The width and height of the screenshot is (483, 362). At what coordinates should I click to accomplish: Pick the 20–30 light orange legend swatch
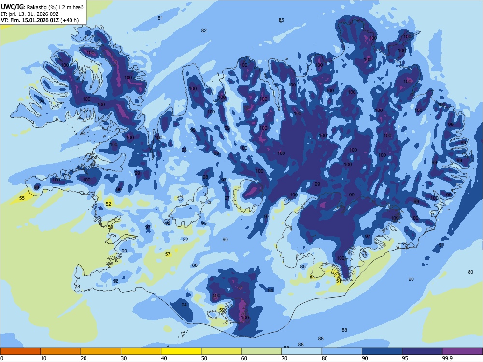pyautogui.click(x=101, y=351)
